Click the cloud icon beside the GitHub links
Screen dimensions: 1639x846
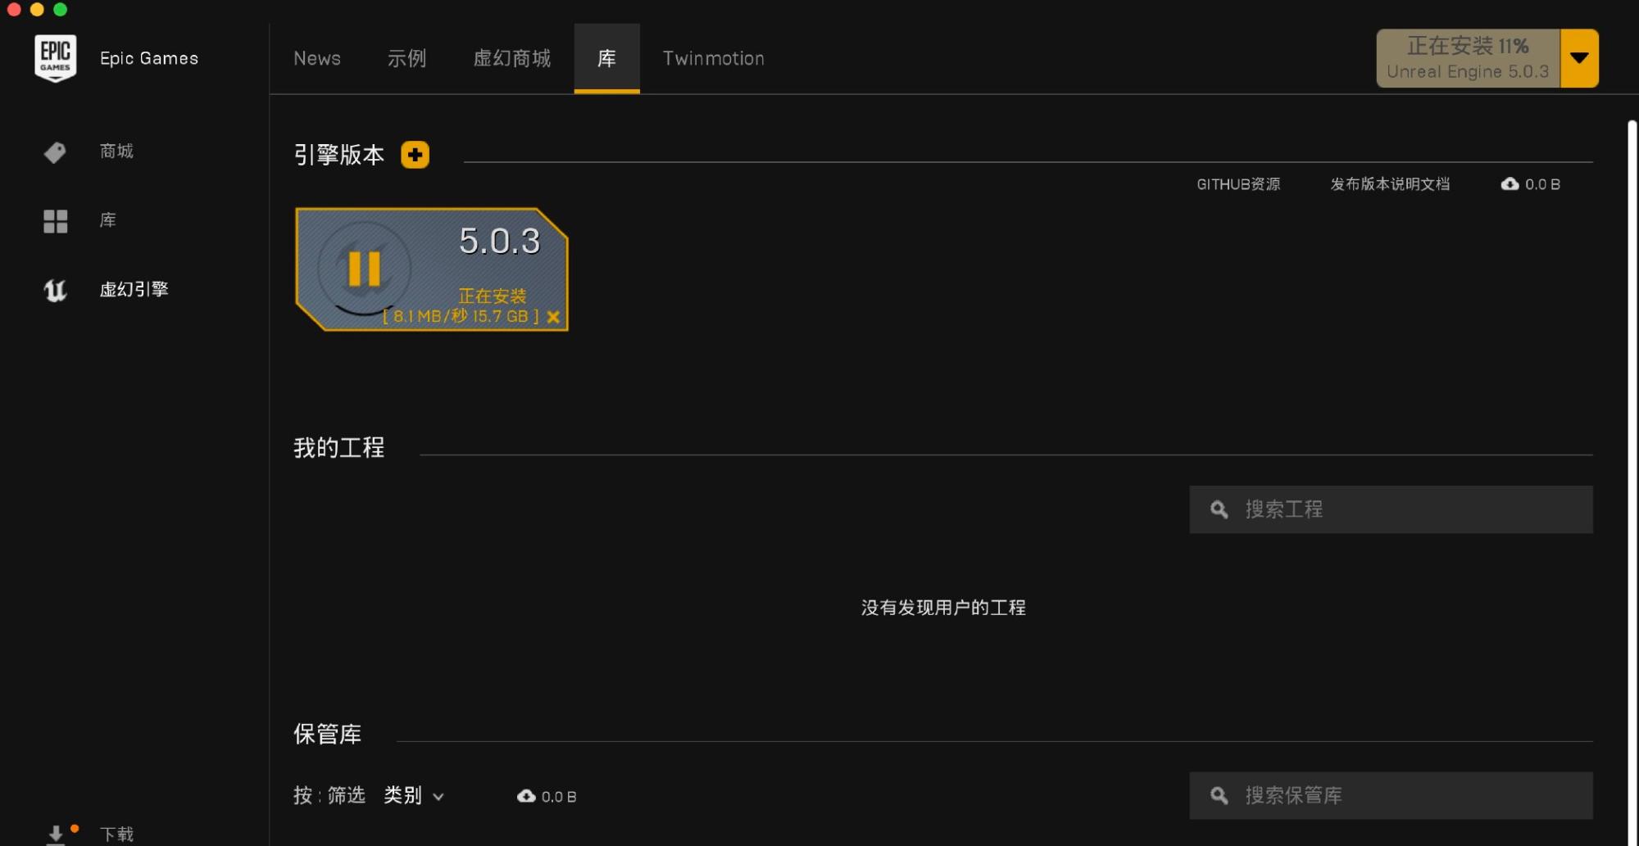click(1510, 184)
